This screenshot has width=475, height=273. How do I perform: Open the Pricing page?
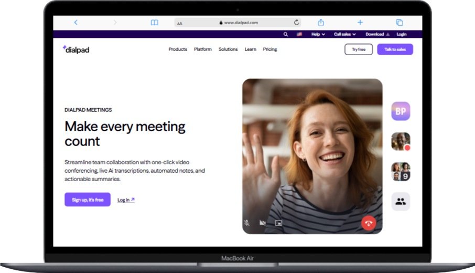(269, 49)
